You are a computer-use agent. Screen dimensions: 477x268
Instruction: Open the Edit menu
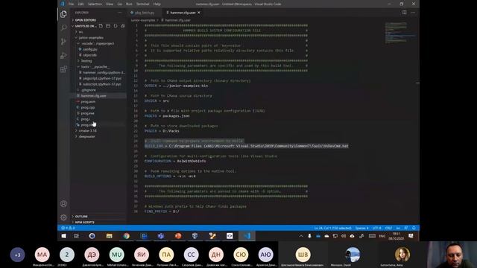(80, 4)
